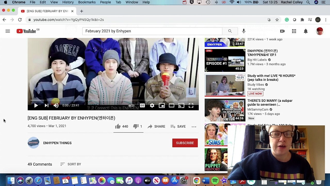This screenshot has width=330, height=186.
Task: Open Photos from the dock
Action: tap(102, 181)
